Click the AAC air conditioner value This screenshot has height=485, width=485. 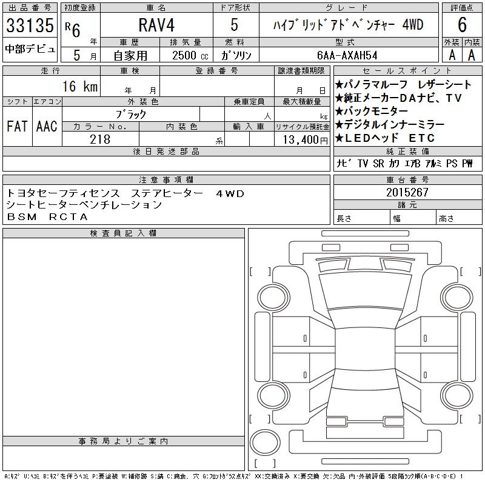coord(47,126)
